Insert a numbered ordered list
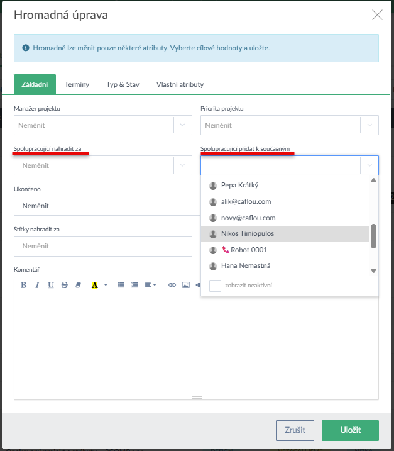The image size is (394, 451). tap(134, 285)
